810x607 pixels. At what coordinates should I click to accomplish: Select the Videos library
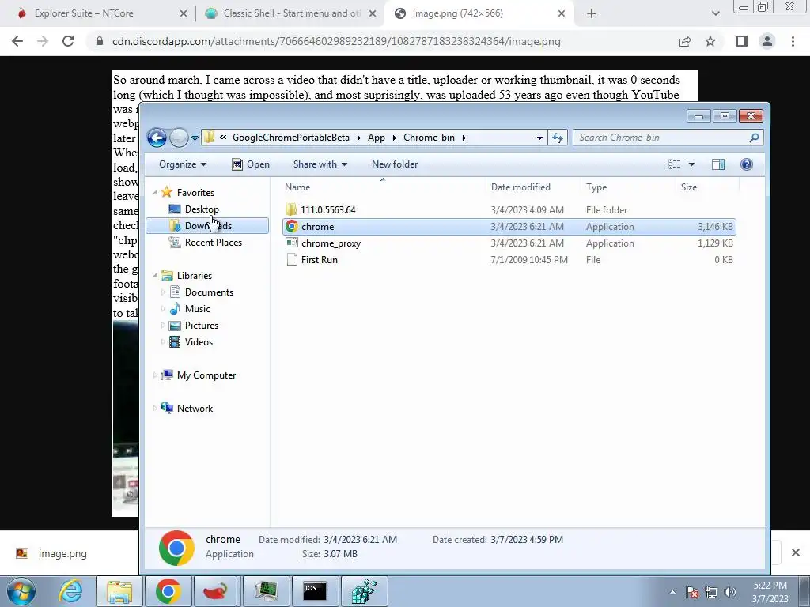click(x=199, y=341)
